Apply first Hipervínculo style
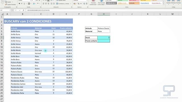The image size is (182, 102). (x=145, y=3)
